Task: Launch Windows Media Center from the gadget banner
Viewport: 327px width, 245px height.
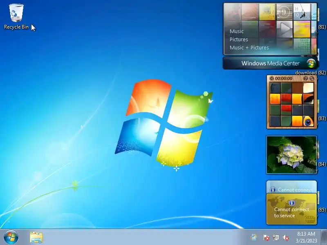Action: point(270,63)
